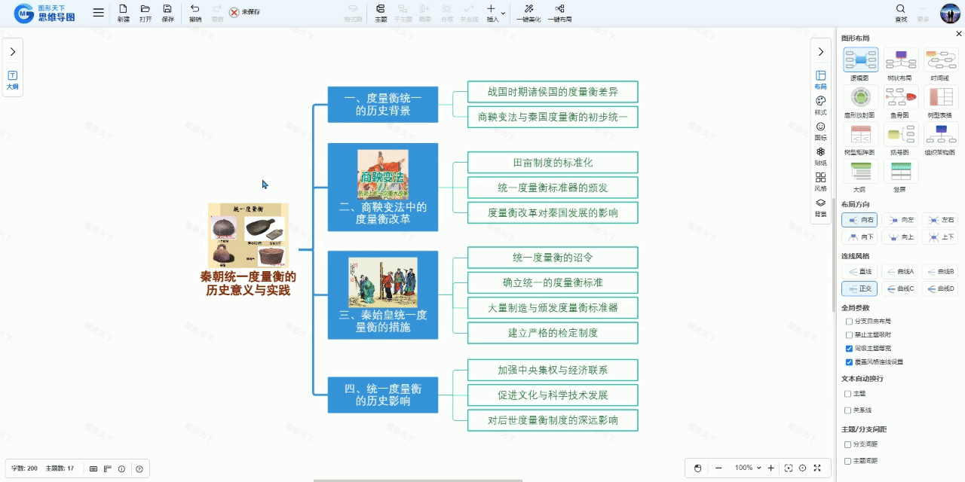Image resolution: width=965 pixels, height=482 pixels.
Task: Select the 商鞅变法 image thumbnail in node
Action: [x=382, y=174]
